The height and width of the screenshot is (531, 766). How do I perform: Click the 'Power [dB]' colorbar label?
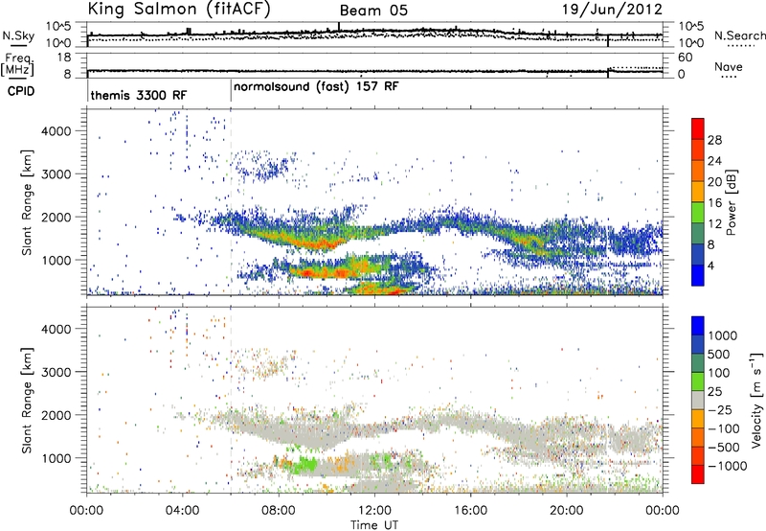point(731,202)
